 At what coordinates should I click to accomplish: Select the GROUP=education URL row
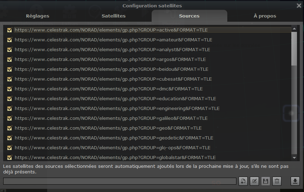(x=152, y=98)
